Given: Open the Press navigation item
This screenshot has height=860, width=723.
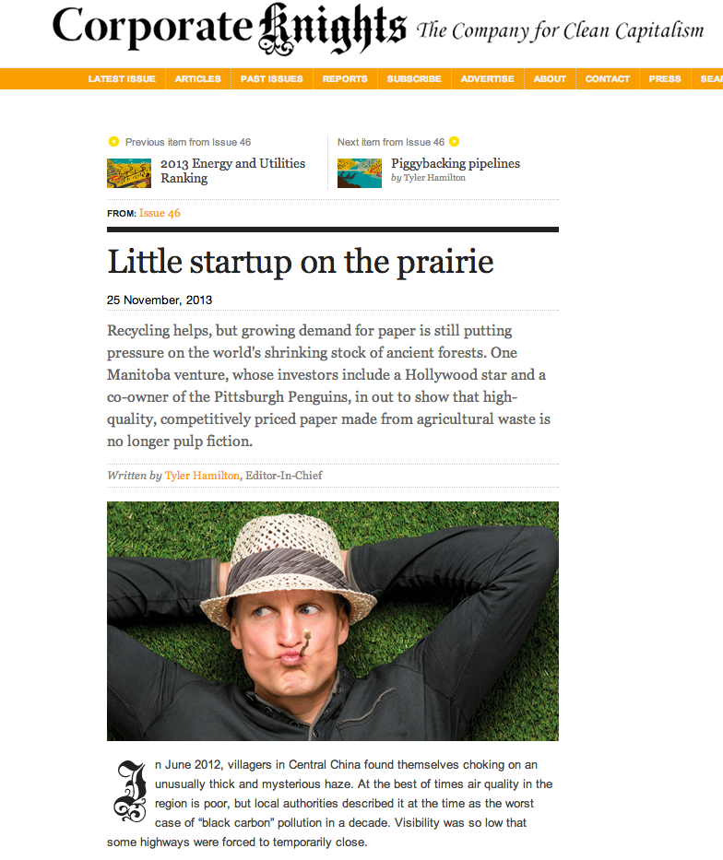Looking at the screenshot, I should pyautogui.click(x=665, y=79).
